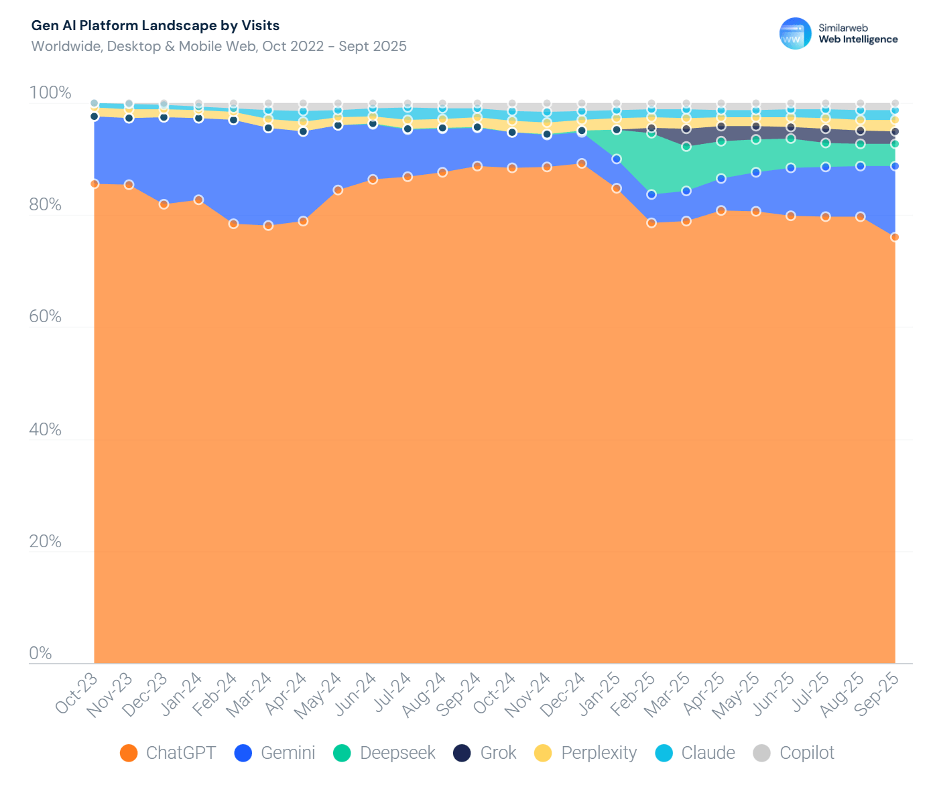Toggle the Perplexity legend entry
Viewport: 933px width, 785px height.
pyautogui.click(x=586, y=753)
